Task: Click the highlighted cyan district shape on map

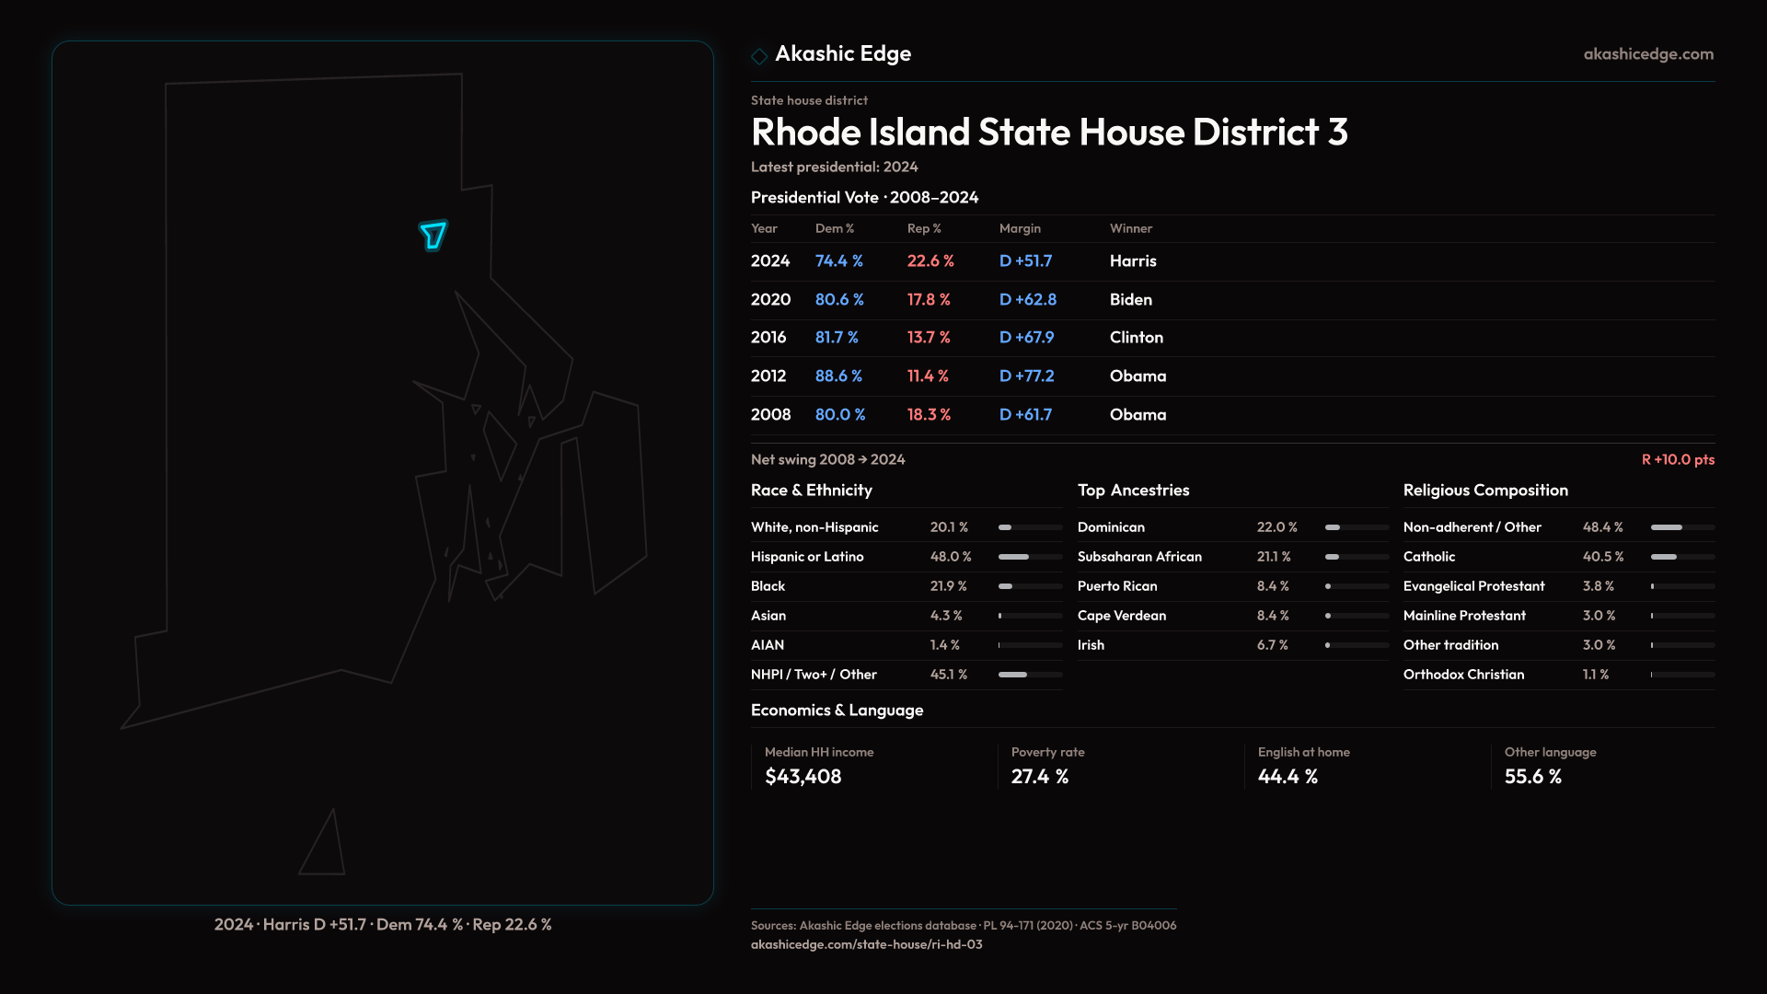Action: pyautogui.click(x=433, y=236)
